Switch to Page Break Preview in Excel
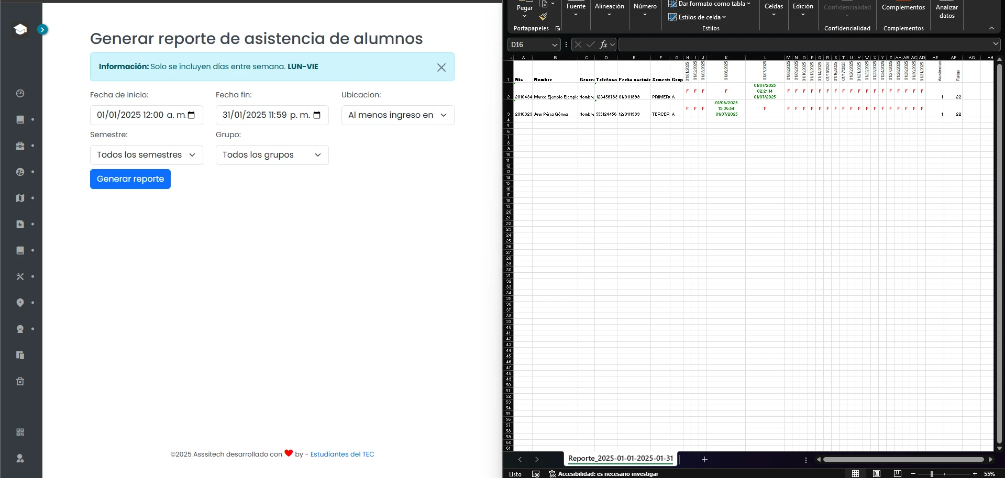 (898, 474)
